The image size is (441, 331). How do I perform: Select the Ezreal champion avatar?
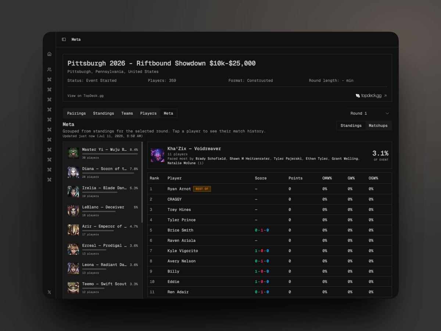click(x=73, y=249)
